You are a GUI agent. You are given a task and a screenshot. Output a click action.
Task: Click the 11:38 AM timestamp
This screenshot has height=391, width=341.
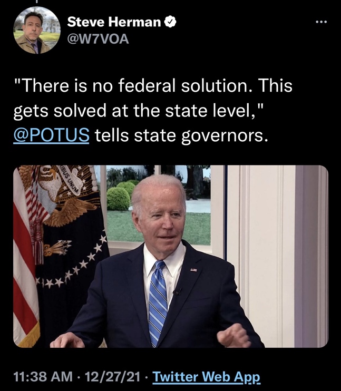[43, 377]
